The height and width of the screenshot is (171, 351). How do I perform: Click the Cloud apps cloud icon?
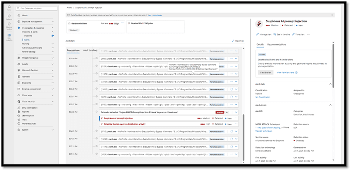[x=19, y=95]
